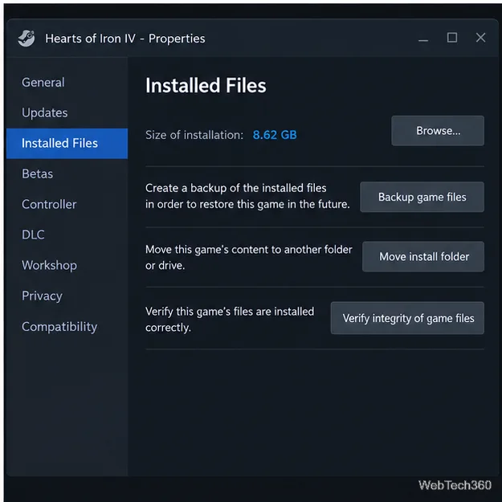The image size is (502, 502).
Task: Click the Browse... button
Action: pyautogui.click(x=438, y=131)
